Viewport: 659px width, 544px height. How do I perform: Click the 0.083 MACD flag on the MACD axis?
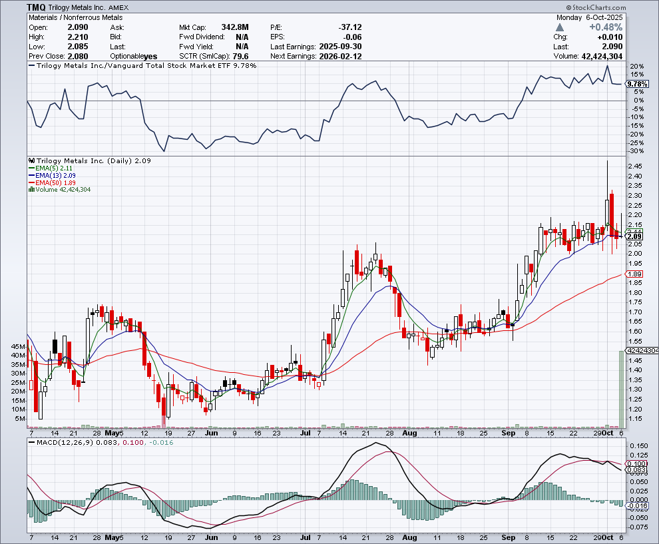point(637,470)
